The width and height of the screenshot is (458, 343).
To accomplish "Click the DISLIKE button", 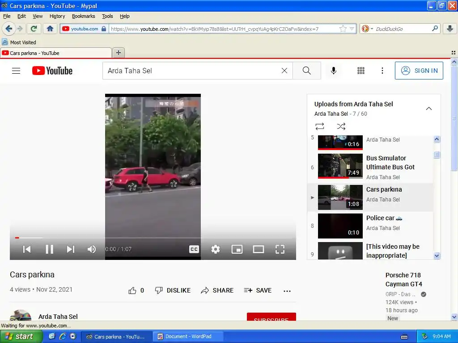I will pos(173,290).
